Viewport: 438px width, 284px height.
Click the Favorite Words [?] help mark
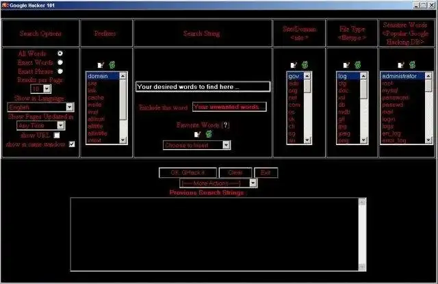(225, 125)
